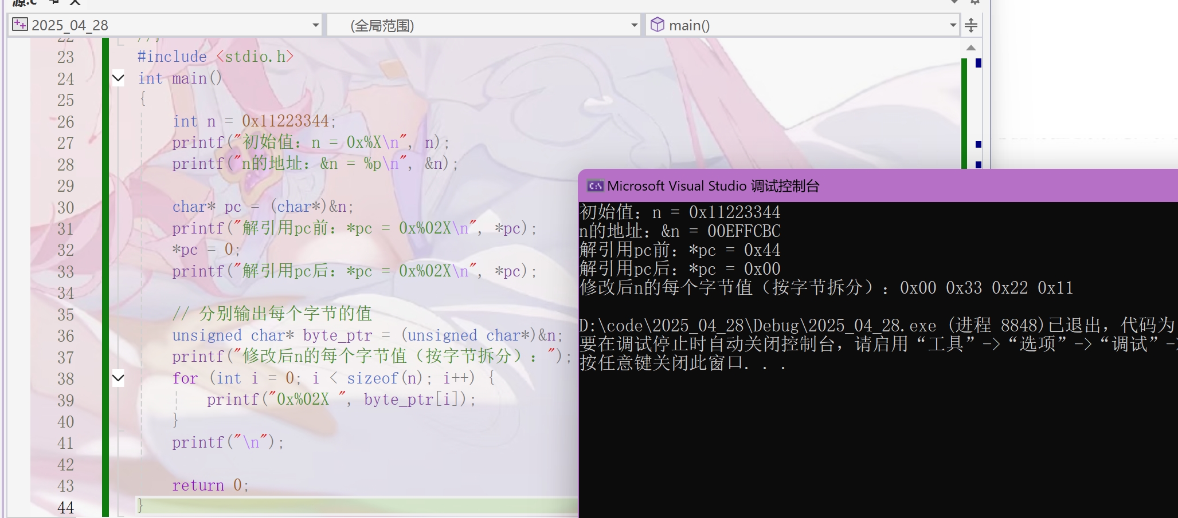Screen dimensions: 1178x518
Task: Click the printf("\n"); line 41
Action: pyautogui.click(x=228, y=442)
